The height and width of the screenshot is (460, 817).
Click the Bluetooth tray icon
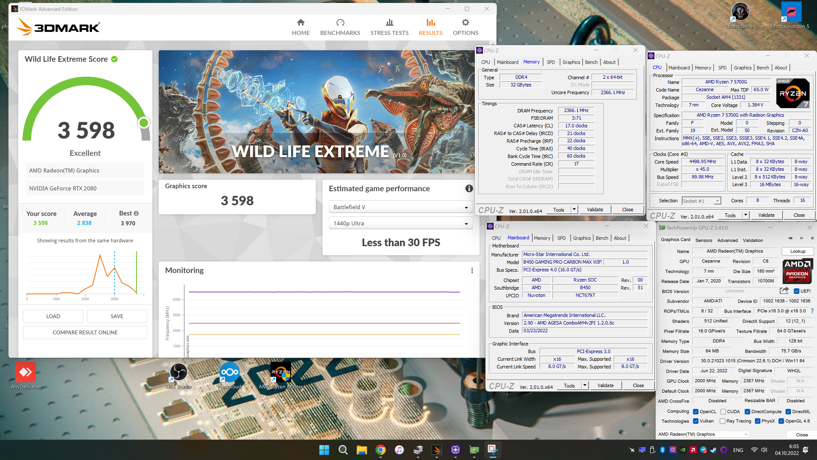click(x=663, y=450)
